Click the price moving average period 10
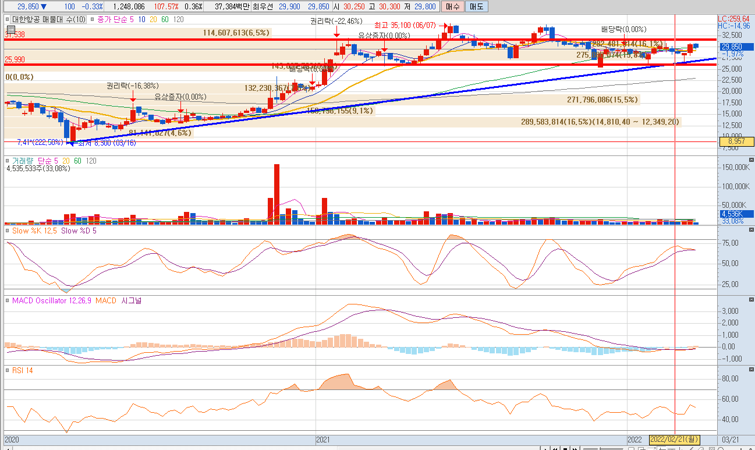The height and width of the screenshot is (450, 755). point(141,19)
